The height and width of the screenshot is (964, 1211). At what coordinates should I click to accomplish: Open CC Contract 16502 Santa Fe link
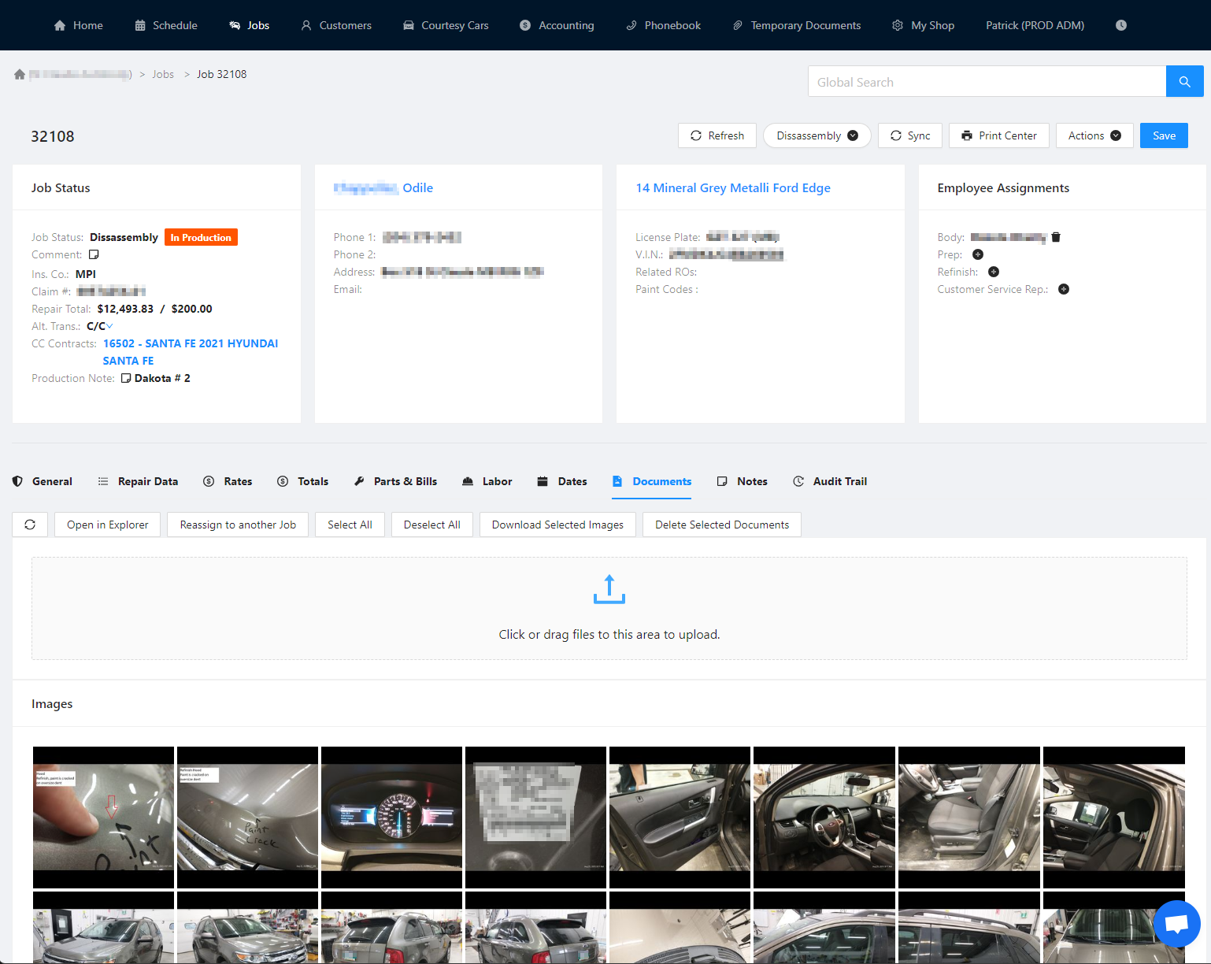[191, 343]
